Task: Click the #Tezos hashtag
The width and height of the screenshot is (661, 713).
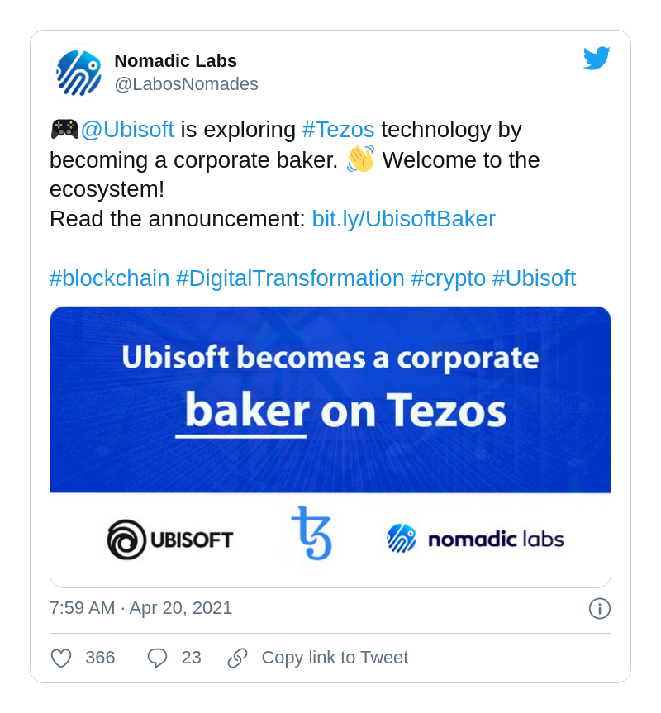Action: pyautogui.click(x=340, y=130)
